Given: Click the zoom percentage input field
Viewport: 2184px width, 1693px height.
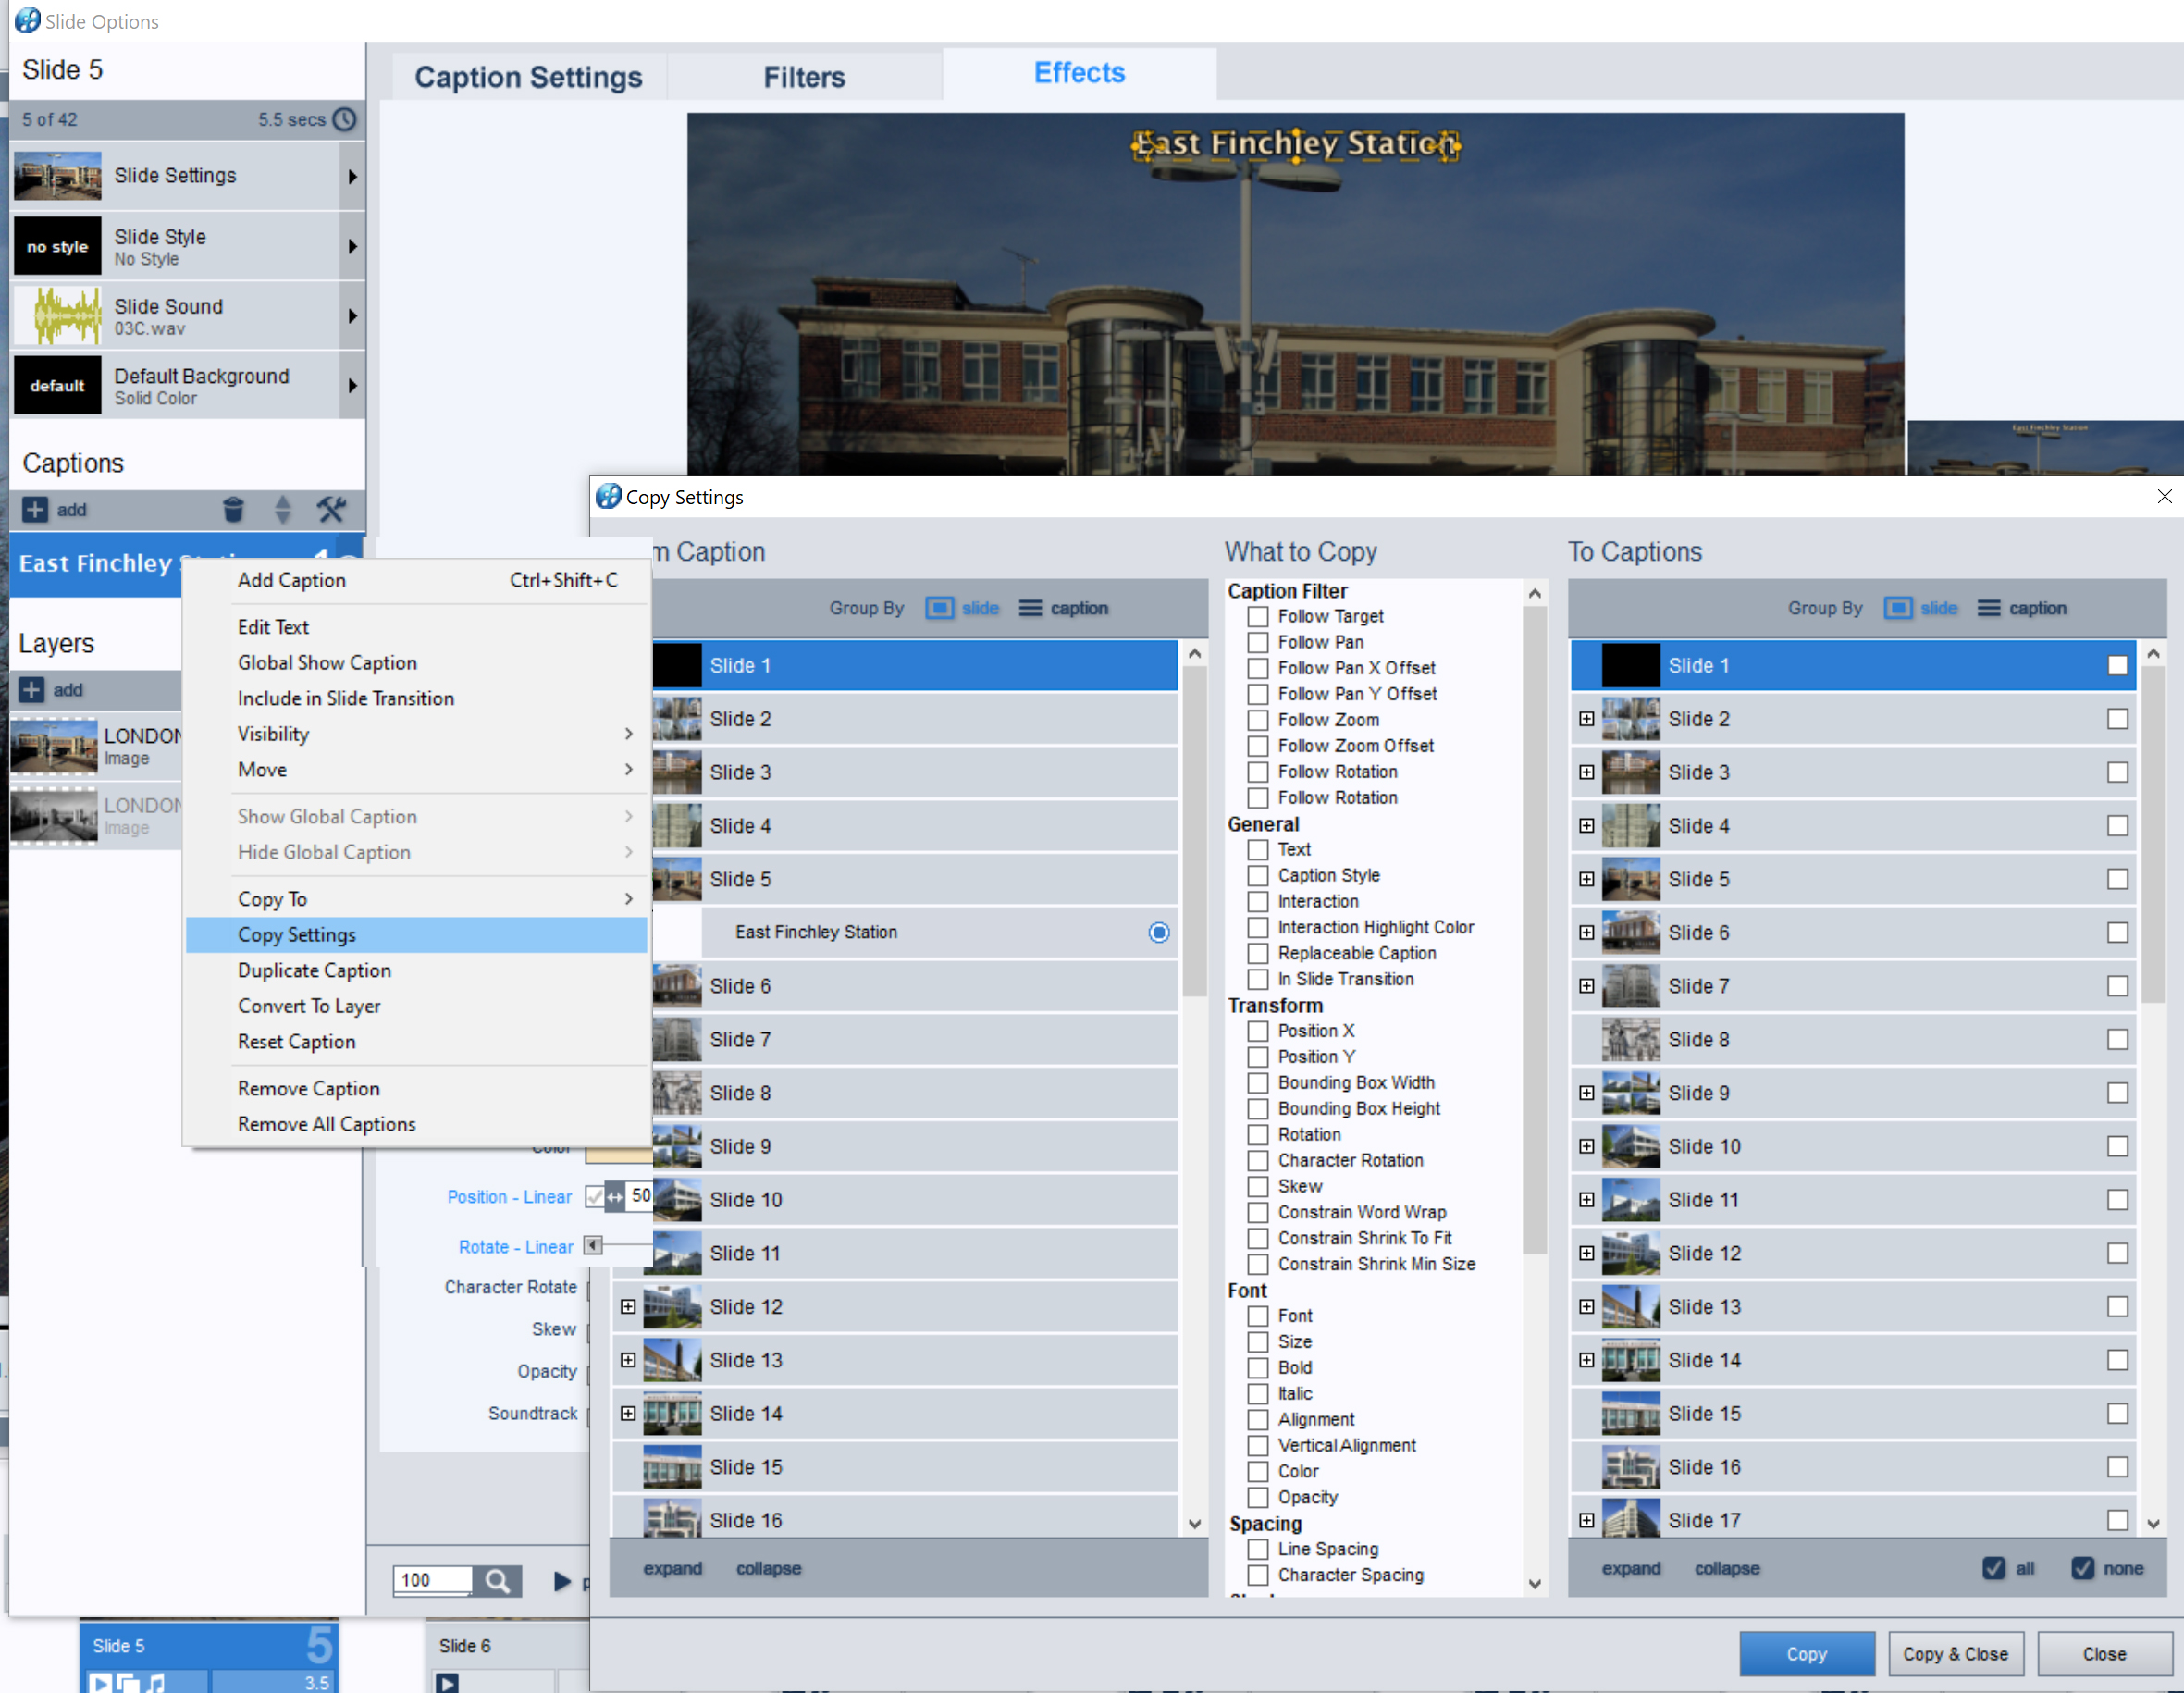Looking at the screenshot, I should [x=432, y=1580].
